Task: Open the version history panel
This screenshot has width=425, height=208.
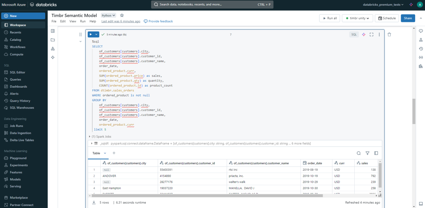Action: (x=421, y=49)
